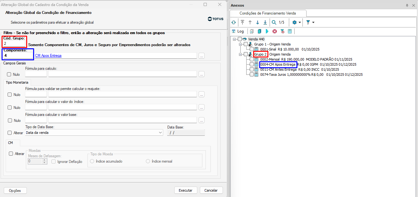This screenshot has width=418, height=197.
Task: Tick checkbox for 0074-Taxa Juros row
Action: (252, 75)
